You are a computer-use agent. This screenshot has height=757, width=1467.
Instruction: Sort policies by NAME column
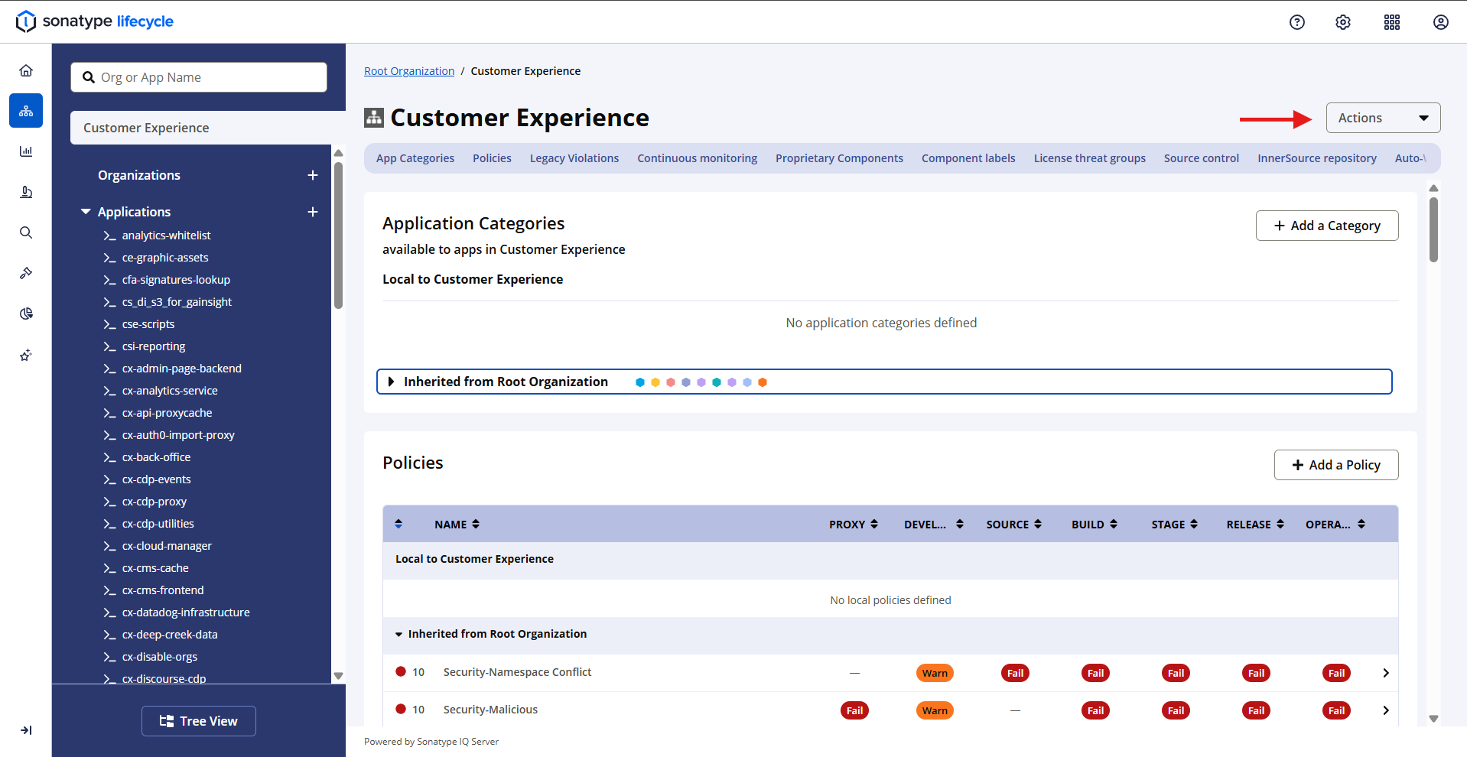pyautogui.click(x=457, y=525)
